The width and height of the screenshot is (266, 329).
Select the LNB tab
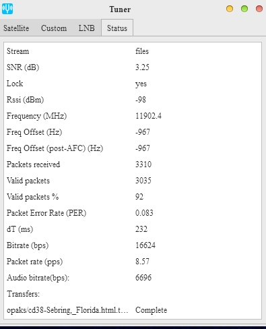86,28
